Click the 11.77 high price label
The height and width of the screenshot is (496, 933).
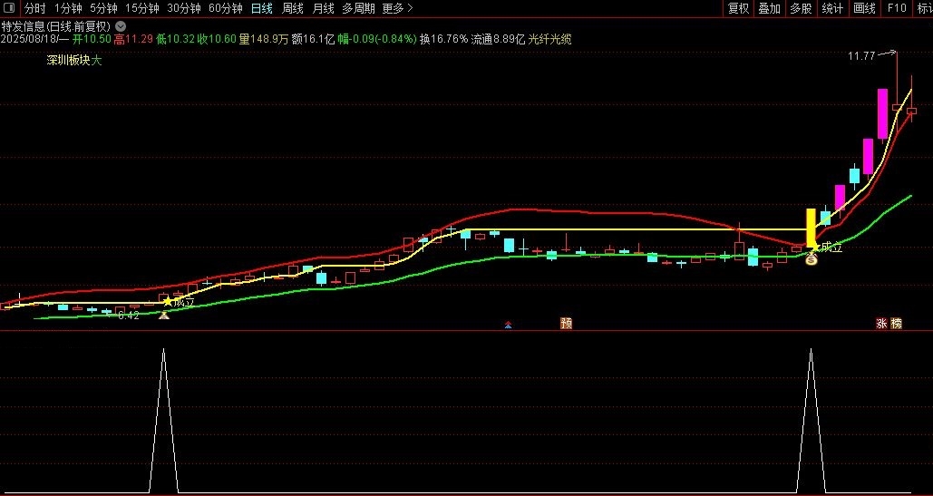click(x=861, y=56)
